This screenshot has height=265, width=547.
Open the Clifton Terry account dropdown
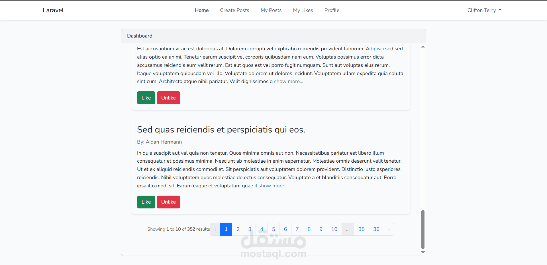click(481, 10)
